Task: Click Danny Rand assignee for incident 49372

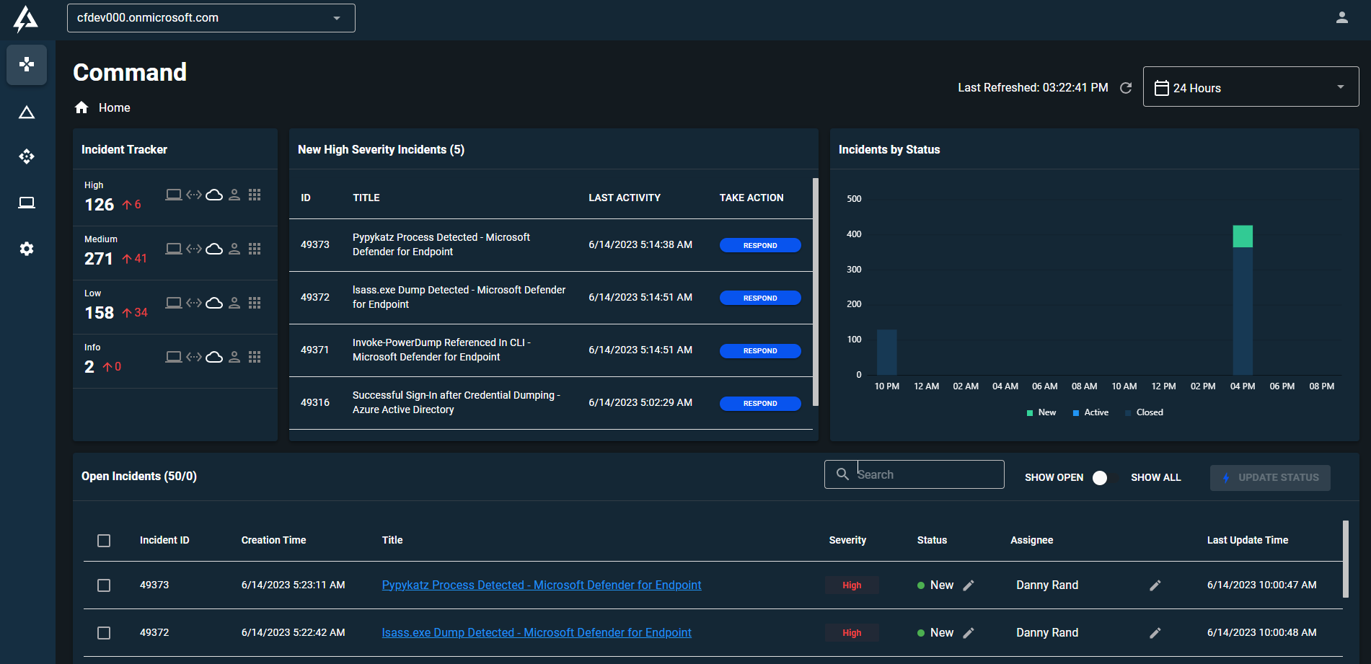Action: pyautogui.click(x=1047, y=633)
